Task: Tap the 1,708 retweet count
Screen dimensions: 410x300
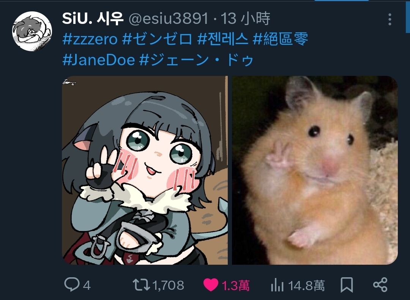Action: click(168, 285)
